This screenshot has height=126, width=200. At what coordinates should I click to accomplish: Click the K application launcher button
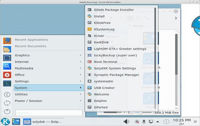(x=5, y=122)
